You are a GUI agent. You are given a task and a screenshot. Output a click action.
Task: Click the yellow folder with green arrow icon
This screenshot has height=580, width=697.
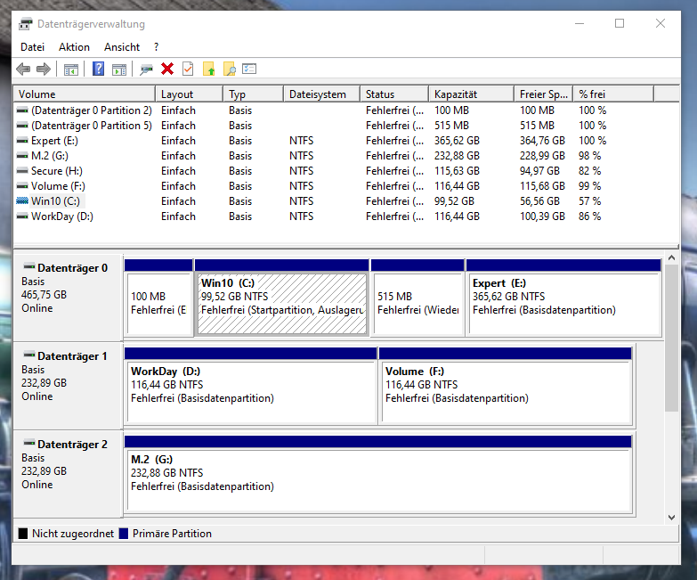[208, 69]
